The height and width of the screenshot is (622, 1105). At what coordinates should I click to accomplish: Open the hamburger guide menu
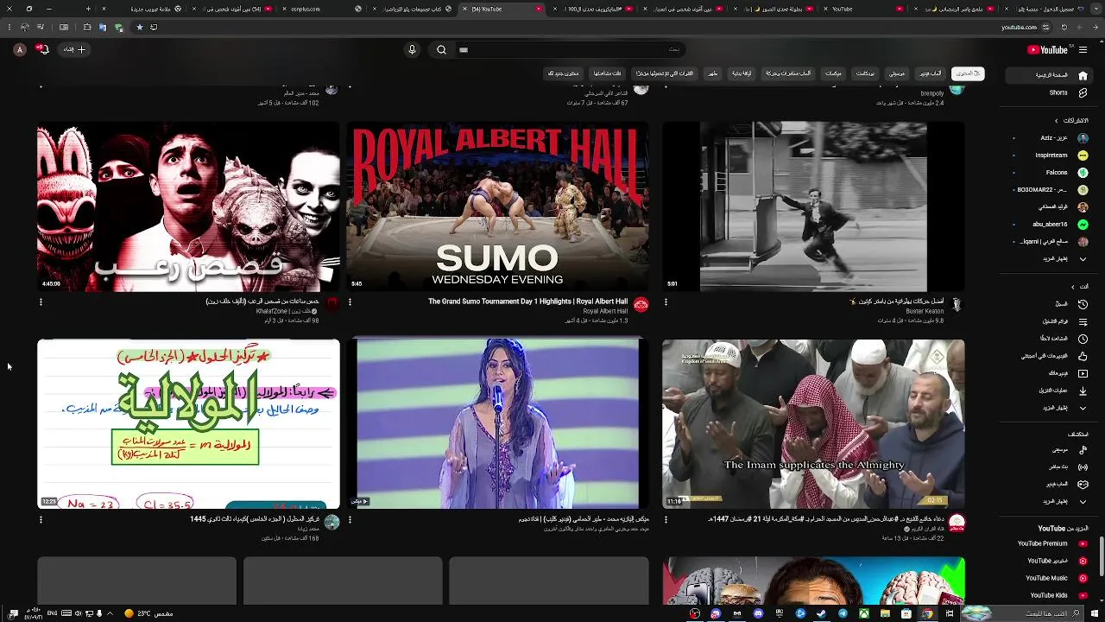pos(1083,49)
